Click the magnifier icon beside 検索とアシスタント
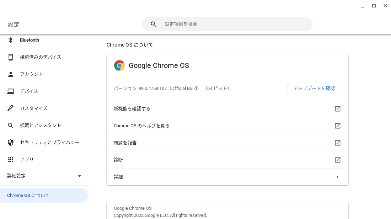Viewport: 391px width, 219px height. [x=10, y=125]
